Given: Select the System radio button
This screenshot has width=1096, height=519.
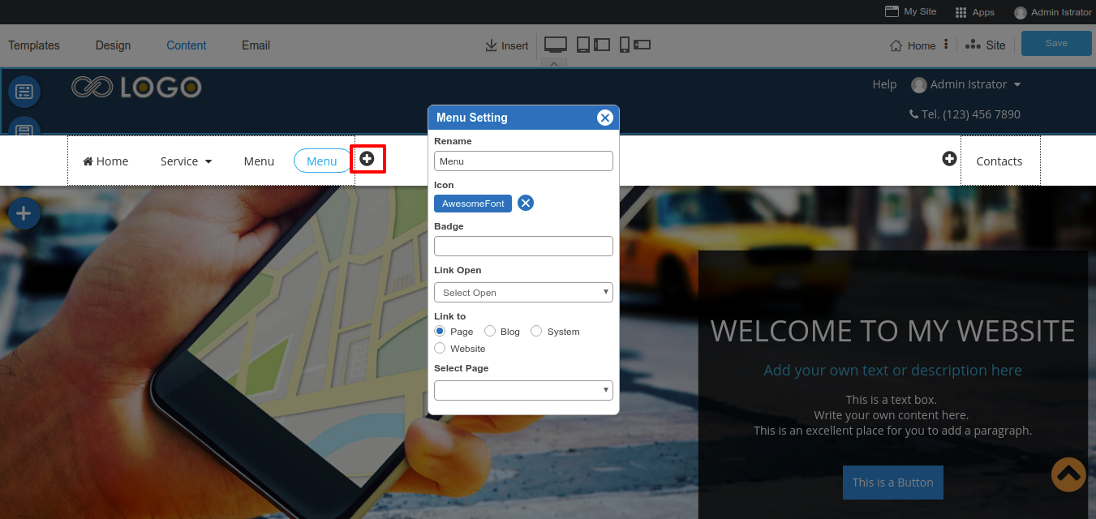Looking at the screenshot, I should pyautogui.click(x=536, y=331).
